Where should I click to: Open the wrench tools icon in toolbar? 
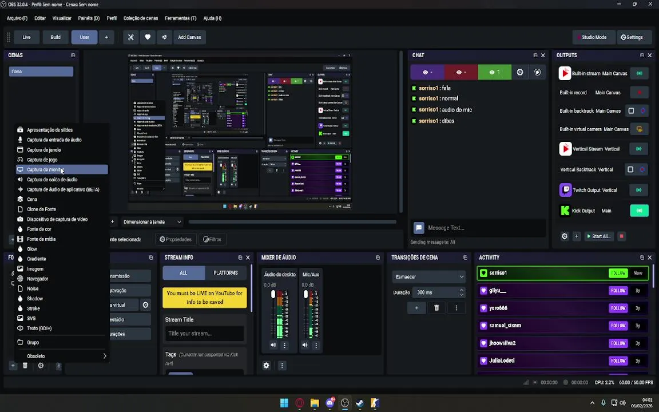pos(130,37)
